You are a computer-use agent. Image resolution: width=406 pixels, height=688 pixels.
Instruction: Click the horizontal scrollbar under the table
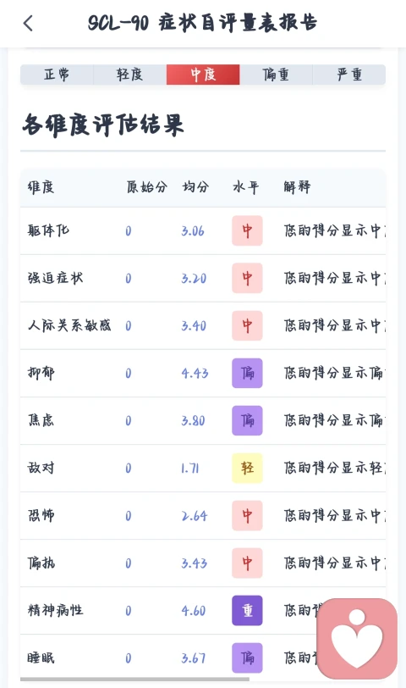134,679
